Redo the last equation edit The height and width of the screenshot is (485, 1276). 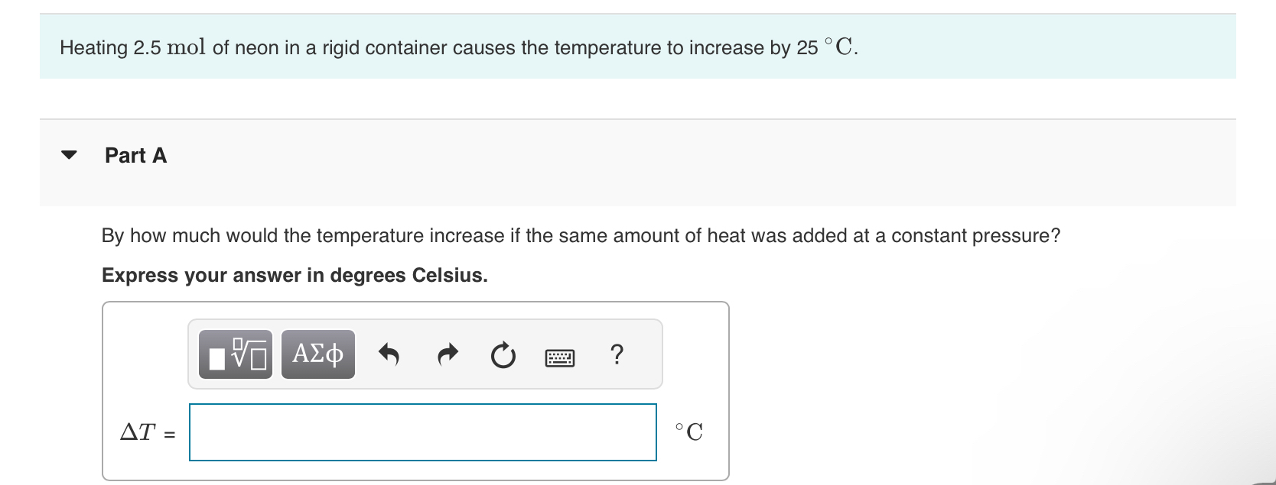(x=448, y=354)
